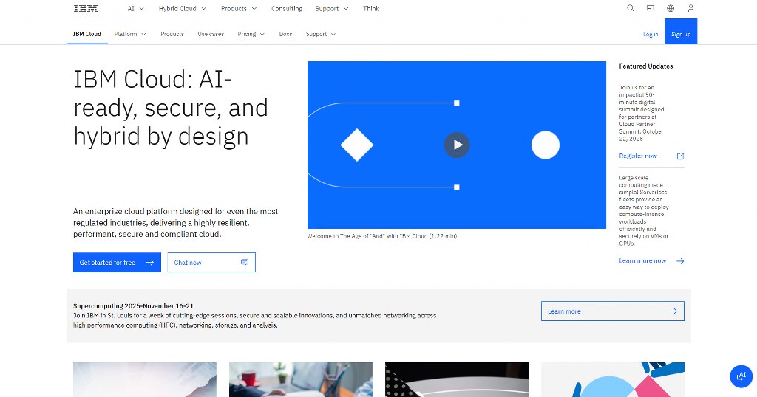
Task: Click Supercomputing Learn more button
Action: tap(613, 311)
